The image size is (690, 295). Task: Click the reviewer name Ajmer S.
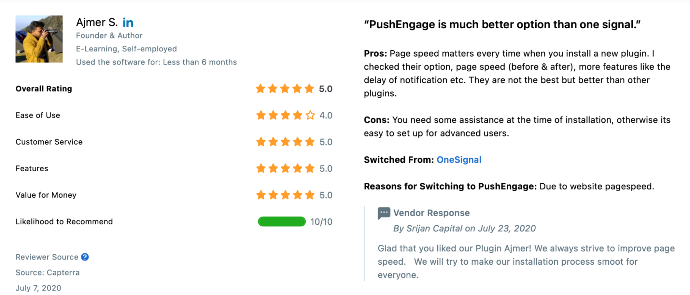coord(97,22)
